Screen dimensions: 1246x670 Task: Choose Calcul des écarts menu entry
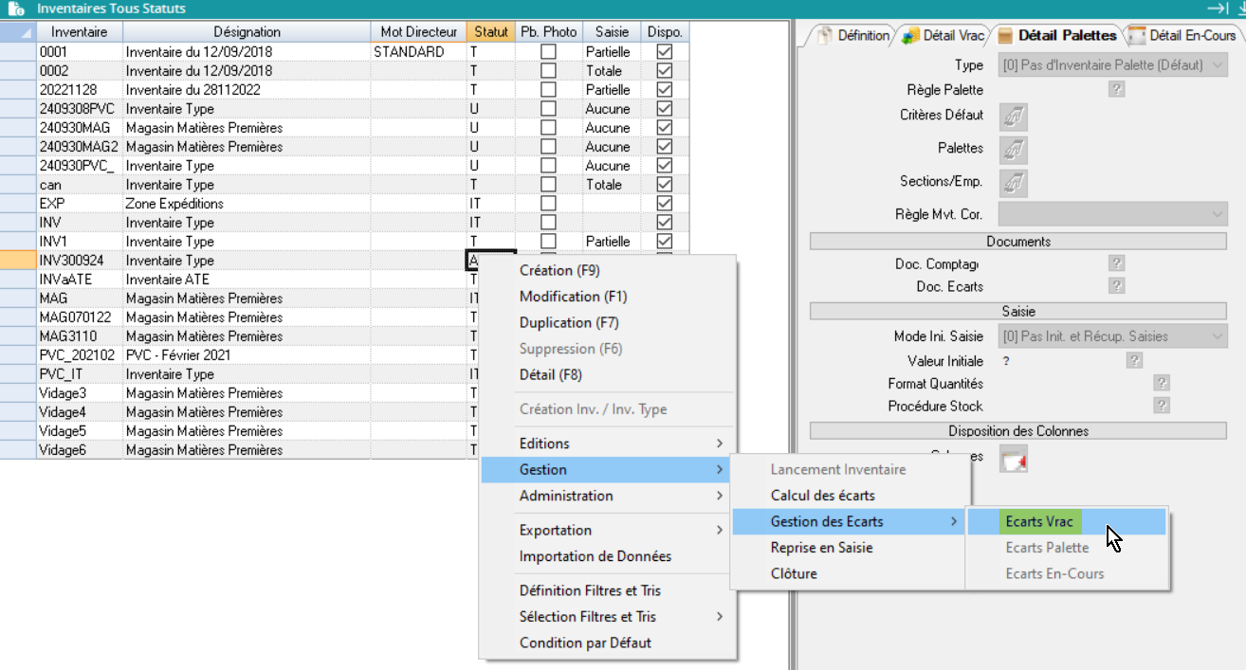click(822, 496)
